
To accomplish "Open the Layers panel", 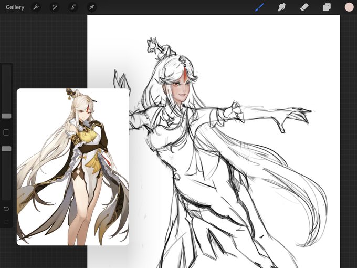I will point(327,7).
